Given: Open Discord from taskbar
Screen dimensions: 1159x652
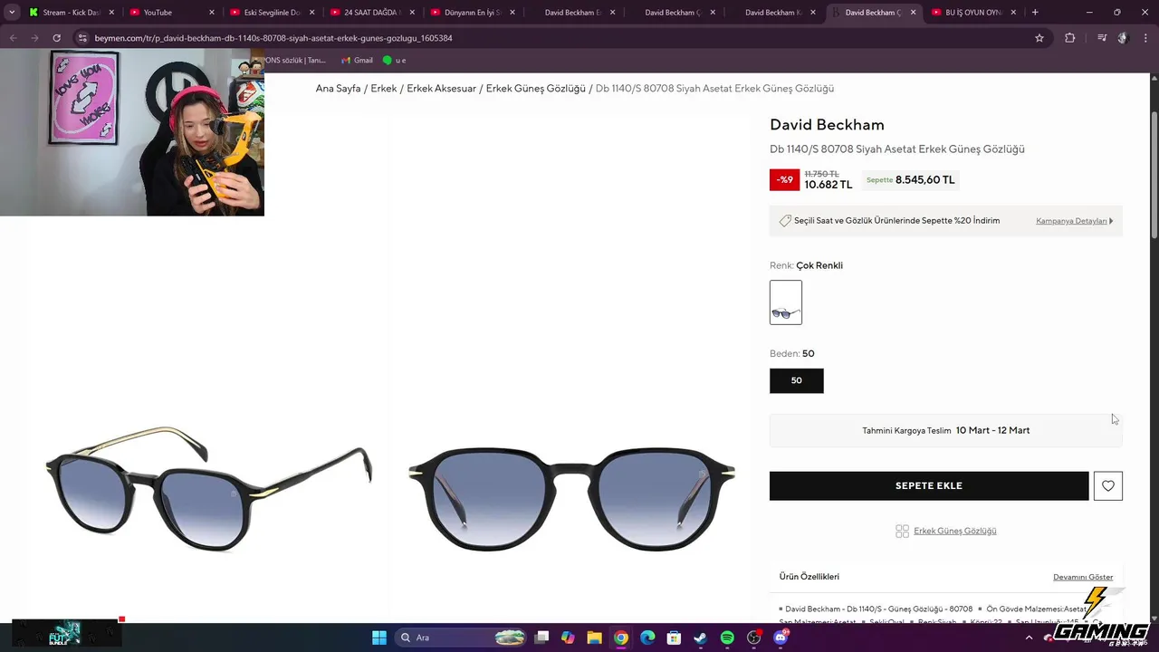Looking at the screenshot, I should coord(781,638).
